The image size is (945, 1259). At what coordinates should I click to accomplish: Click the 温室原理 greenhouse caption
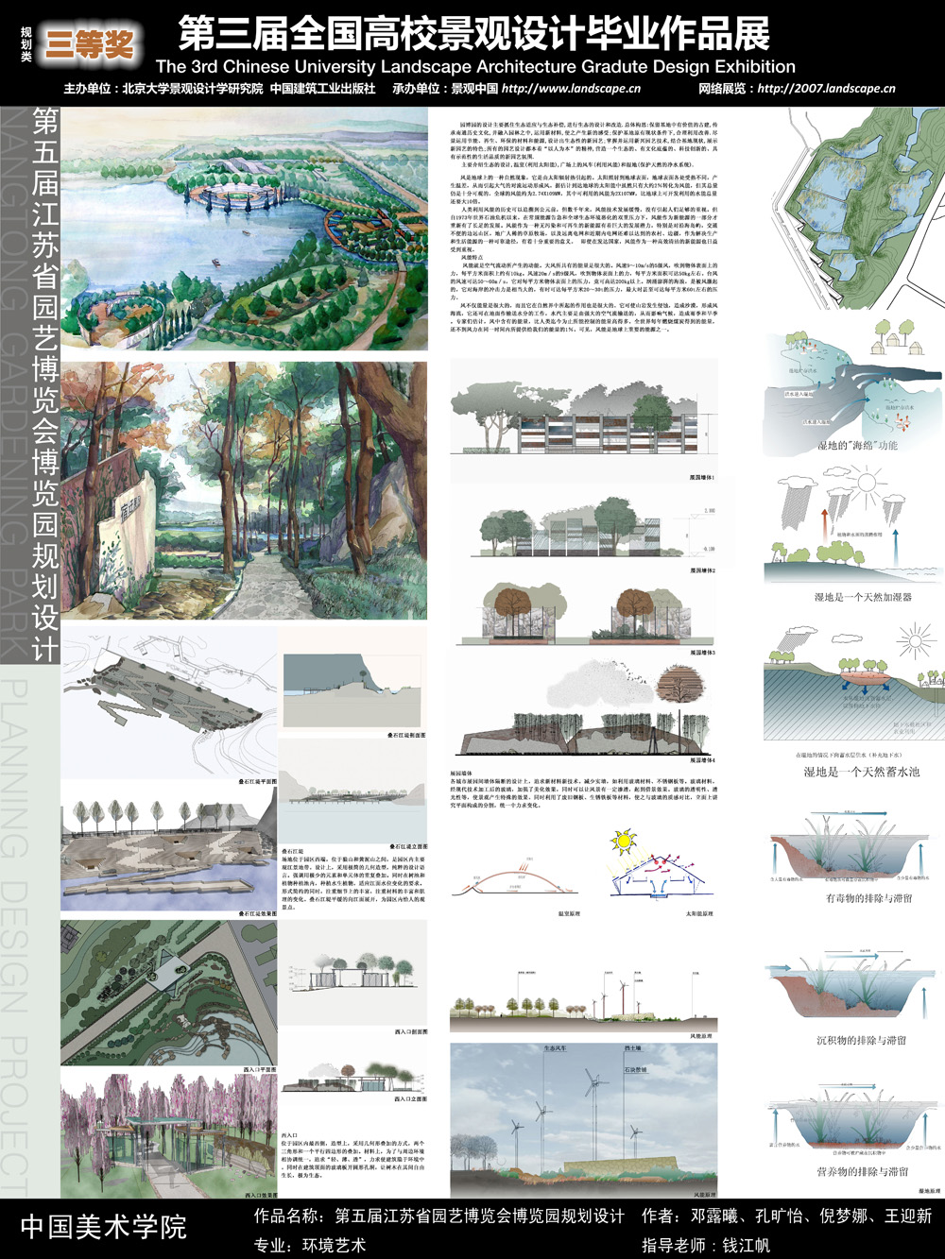click(569, 913)
